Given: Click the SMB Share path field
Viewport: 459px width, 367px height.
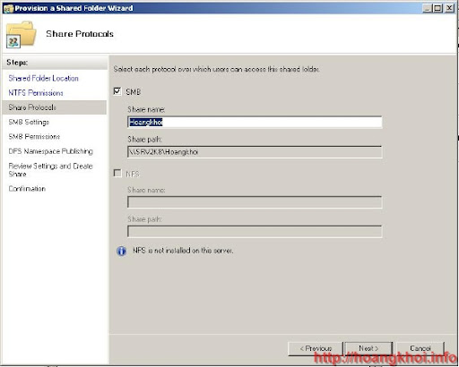Looking at the screenshot, I should (255, 152).
